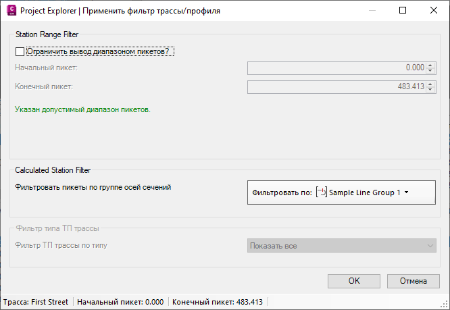Decrease Начальный пикет with the down arrow
Viewport: 450px width, 310px height.
pos(430,71)
